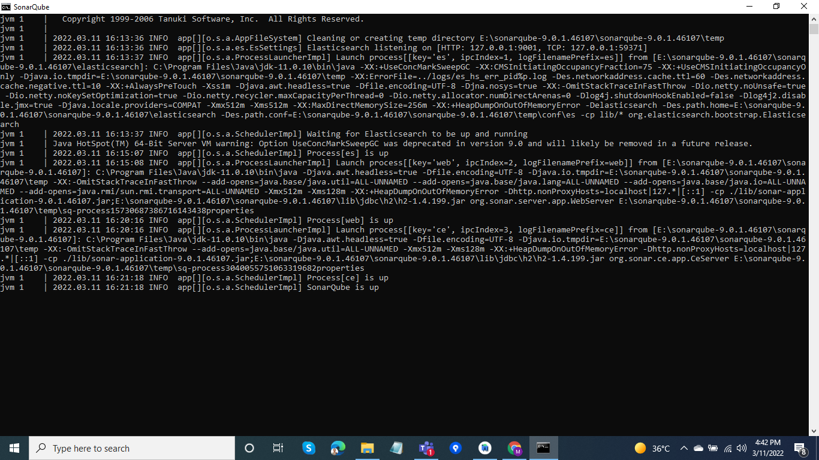Open Action Center showing 8 notifications

(798, 447)
